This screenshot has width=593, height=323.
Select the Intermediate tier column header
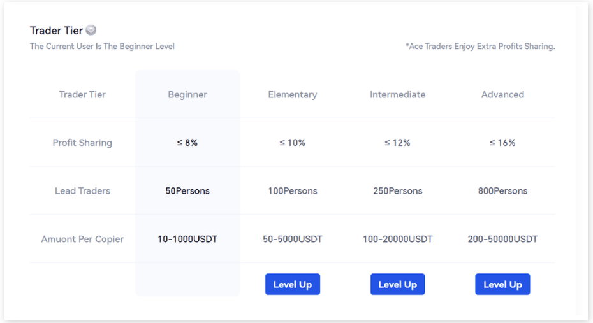point(397,94)
